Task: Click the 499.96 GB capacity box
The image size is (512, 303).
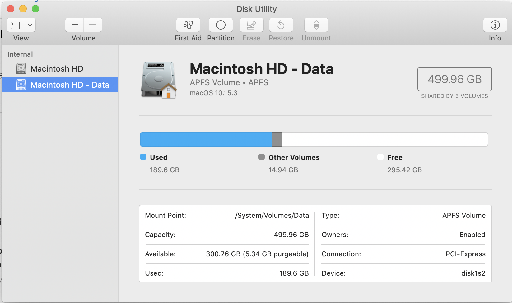Action: (x=454, y=79)
